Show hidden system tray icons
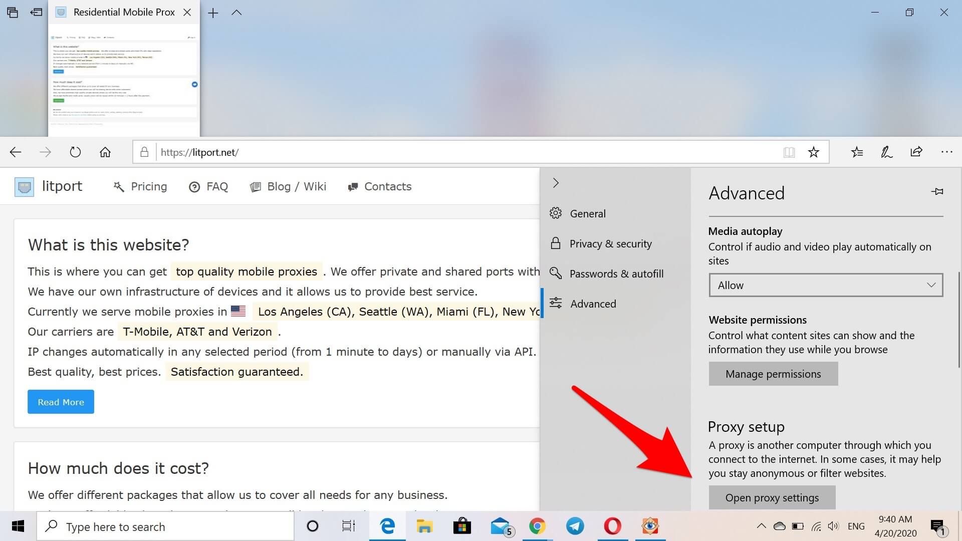Image resolution: width=962 pixels, height=541 pixels. pos(761,526)
